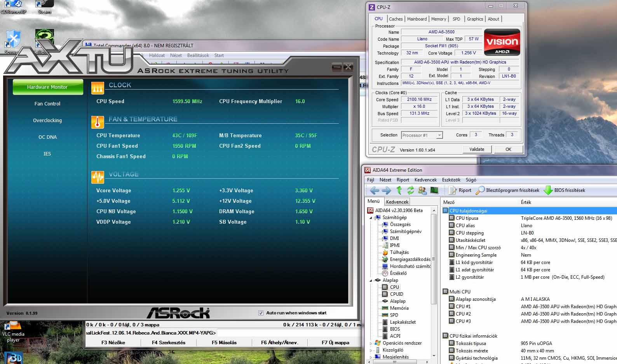Viewport: 617px width, 364px height.
Task: Open the Súgó menu in AIDA64
Action: [471, 180]
